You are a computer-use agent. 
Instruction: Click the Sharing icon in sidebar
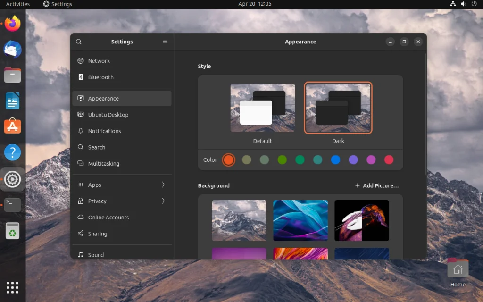(80, 234)
